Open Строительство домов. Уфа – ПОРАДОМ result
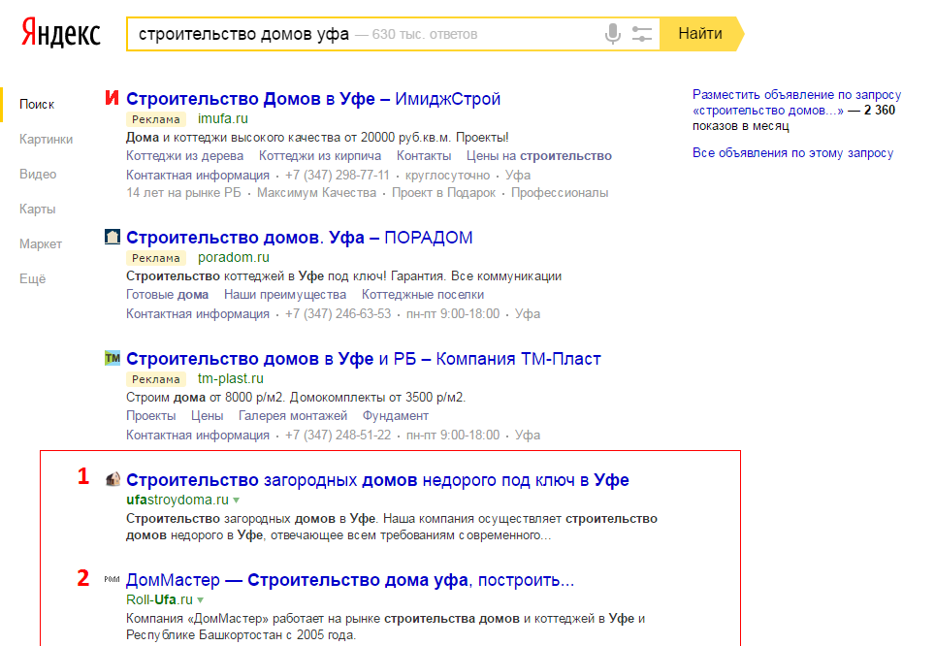The image size is (935, 646). (300, 238)
